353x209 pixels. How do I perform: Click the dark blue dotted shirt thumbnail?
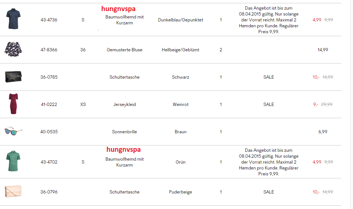[13, 19]
